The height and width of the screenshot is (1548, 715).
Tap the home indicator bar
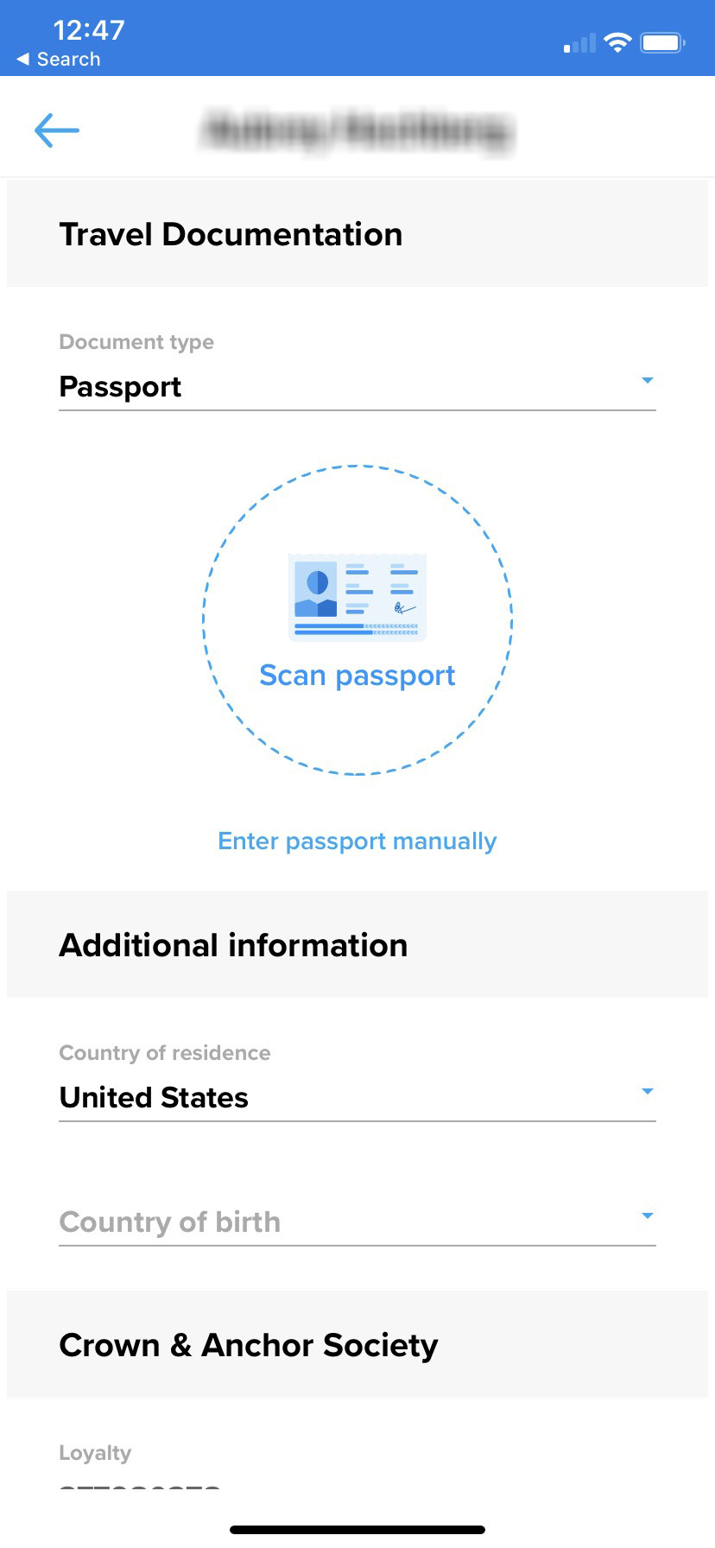(x=357, y=1530)
